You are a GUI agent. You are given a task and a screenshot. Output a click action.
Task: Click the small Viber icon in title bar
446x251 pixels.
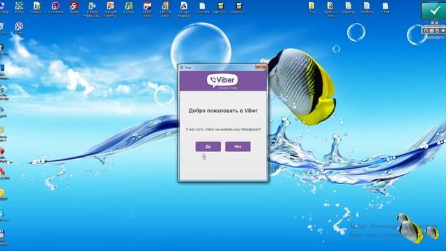tap(182, 68)
